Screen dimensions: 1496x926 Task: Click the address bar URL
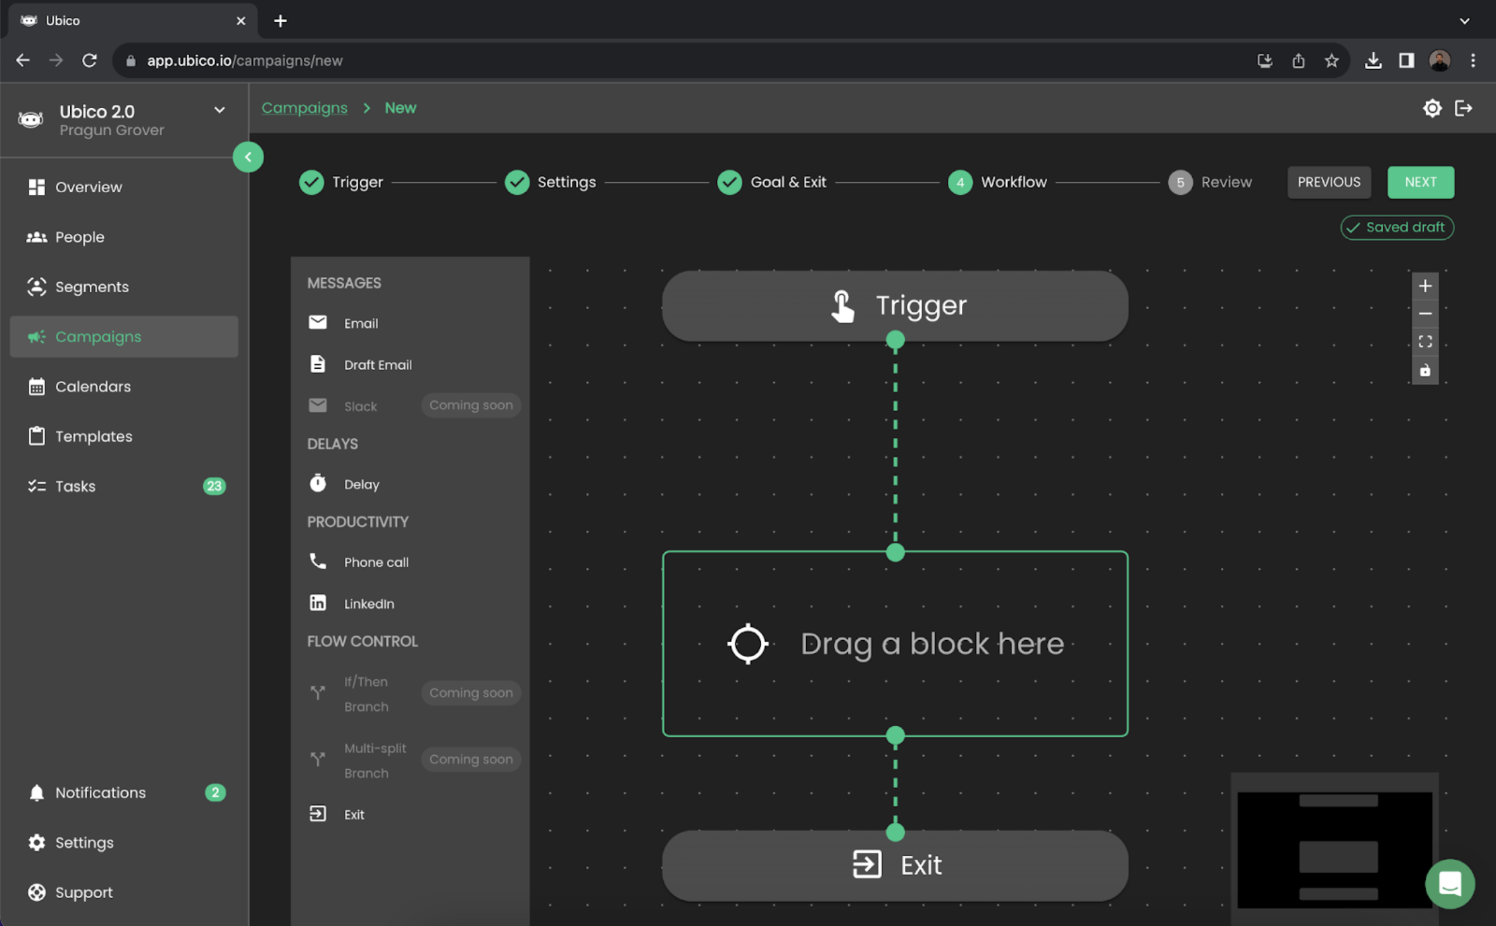coord(245,61)
